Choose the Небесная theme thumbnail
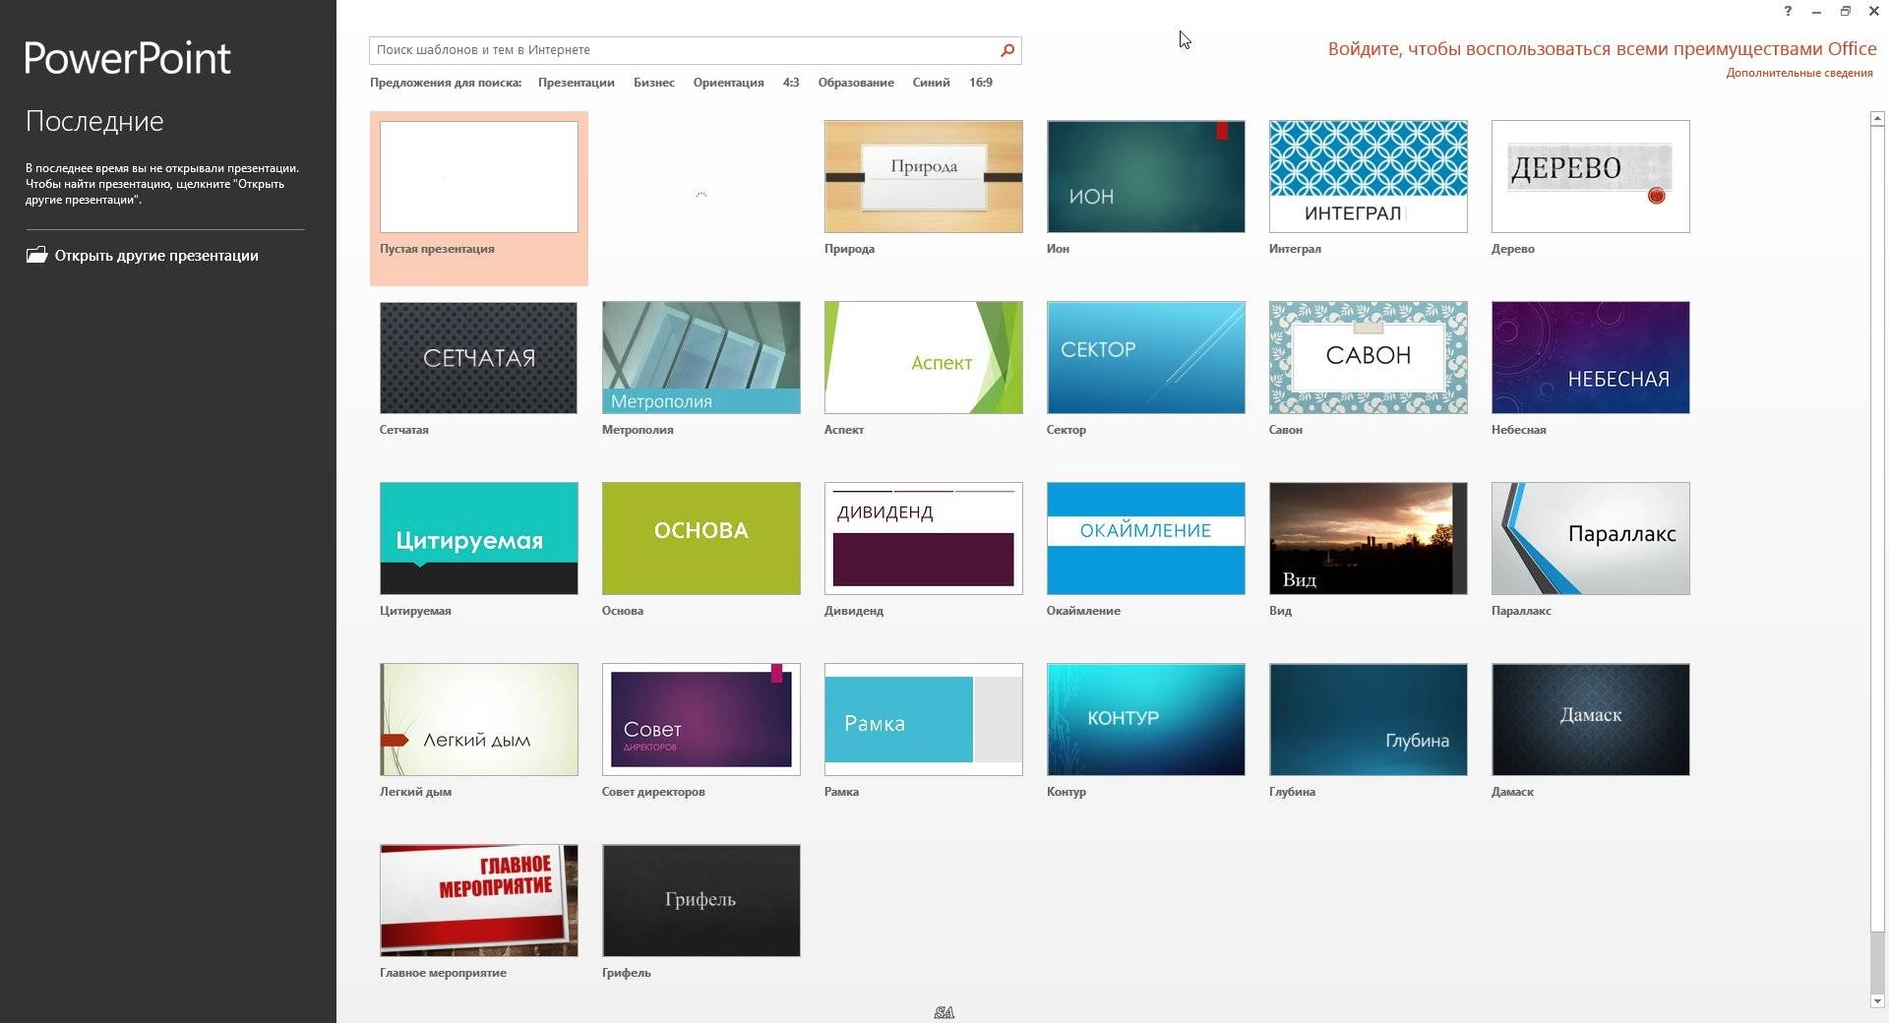Viewport: 1889px width, 1023px height. [x=1591, y=358]
